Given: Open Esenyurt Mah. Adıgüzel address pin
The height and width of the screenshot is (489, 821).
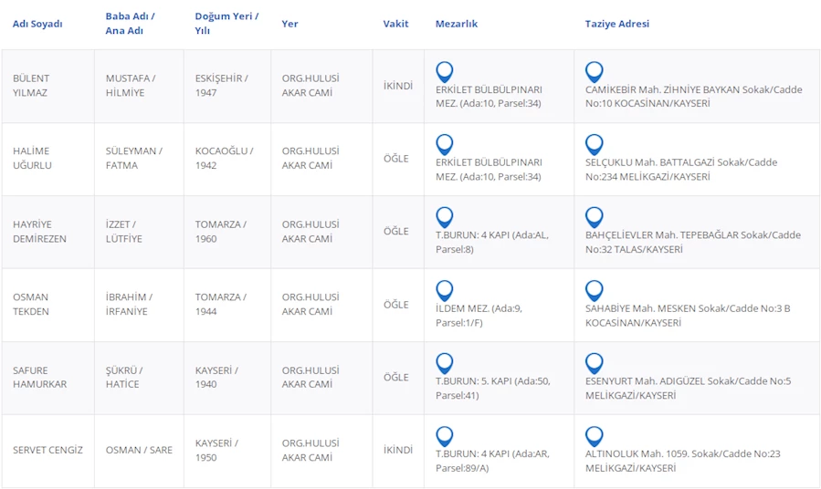Looking at the screenshot, I should tap(594, 362).
